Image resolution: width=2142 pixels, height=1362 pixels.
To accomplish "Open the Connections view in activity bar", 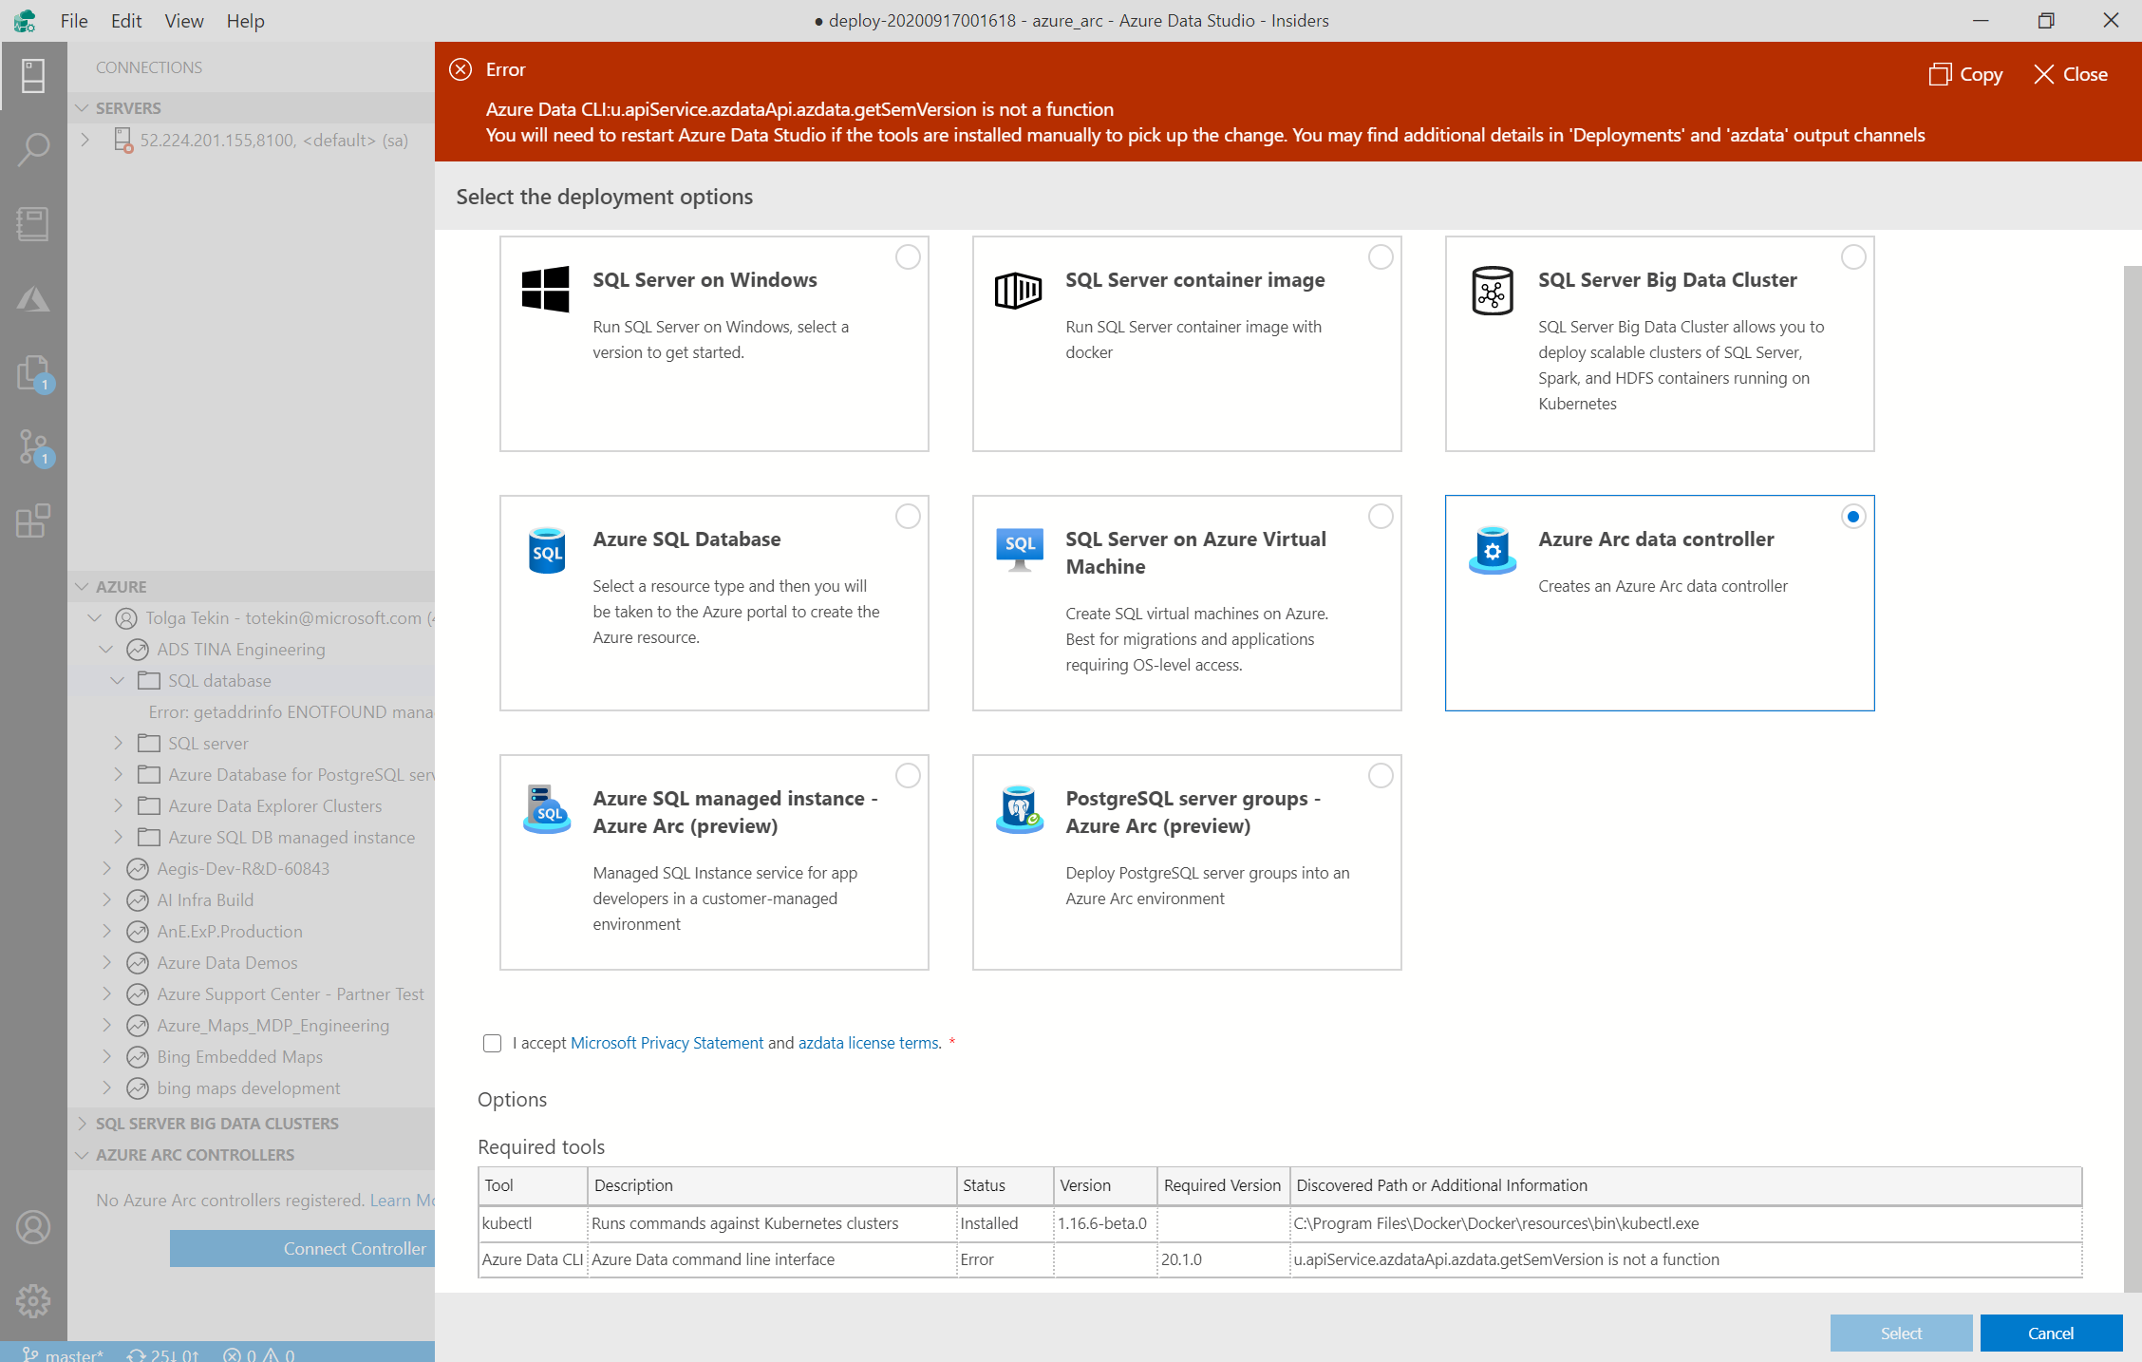I will click(33, 76).
